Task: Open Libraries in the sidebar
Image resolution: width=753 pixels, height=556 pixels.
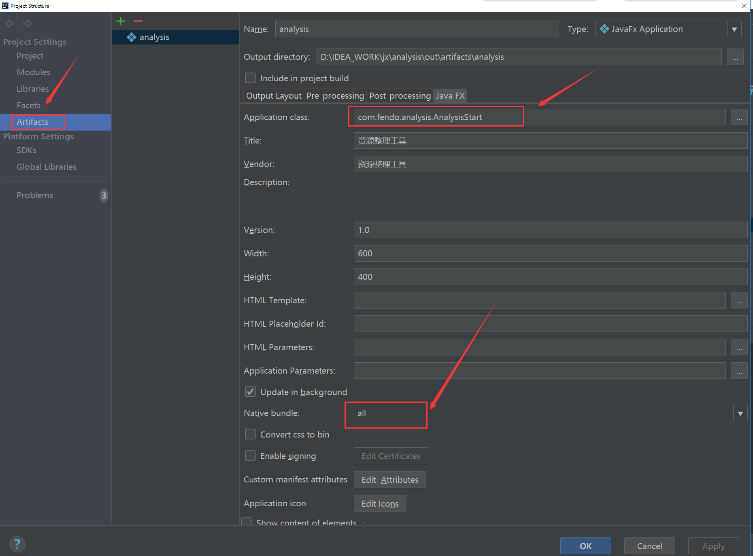Action: click(x=33, y=89)
